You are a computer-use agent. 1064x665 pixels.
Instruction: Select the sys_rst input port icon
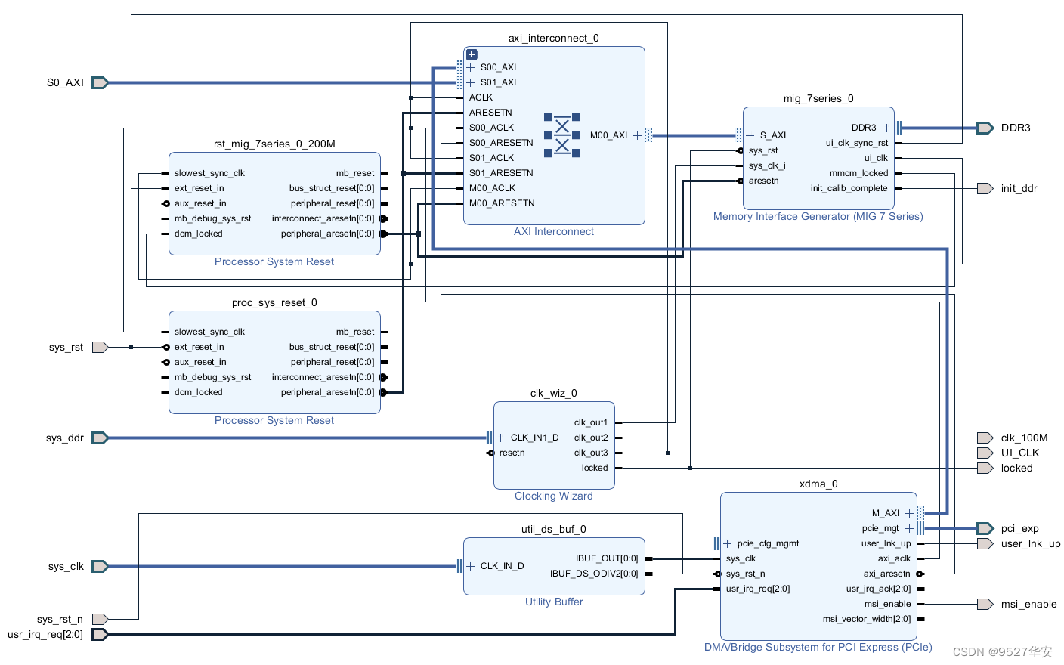[x=101, y=347]
